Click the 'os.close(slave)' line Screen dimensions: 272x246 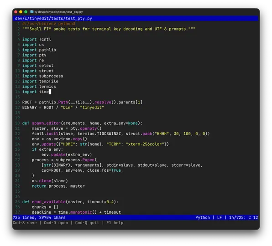click(50, 181)
